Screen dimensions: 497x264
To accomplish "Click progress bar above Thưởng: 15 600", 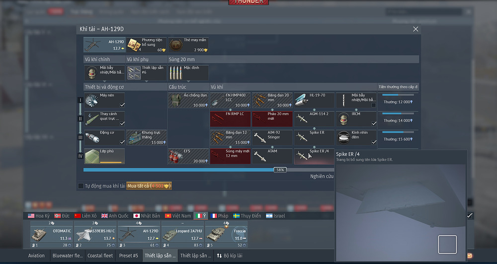I will [398, 132].
